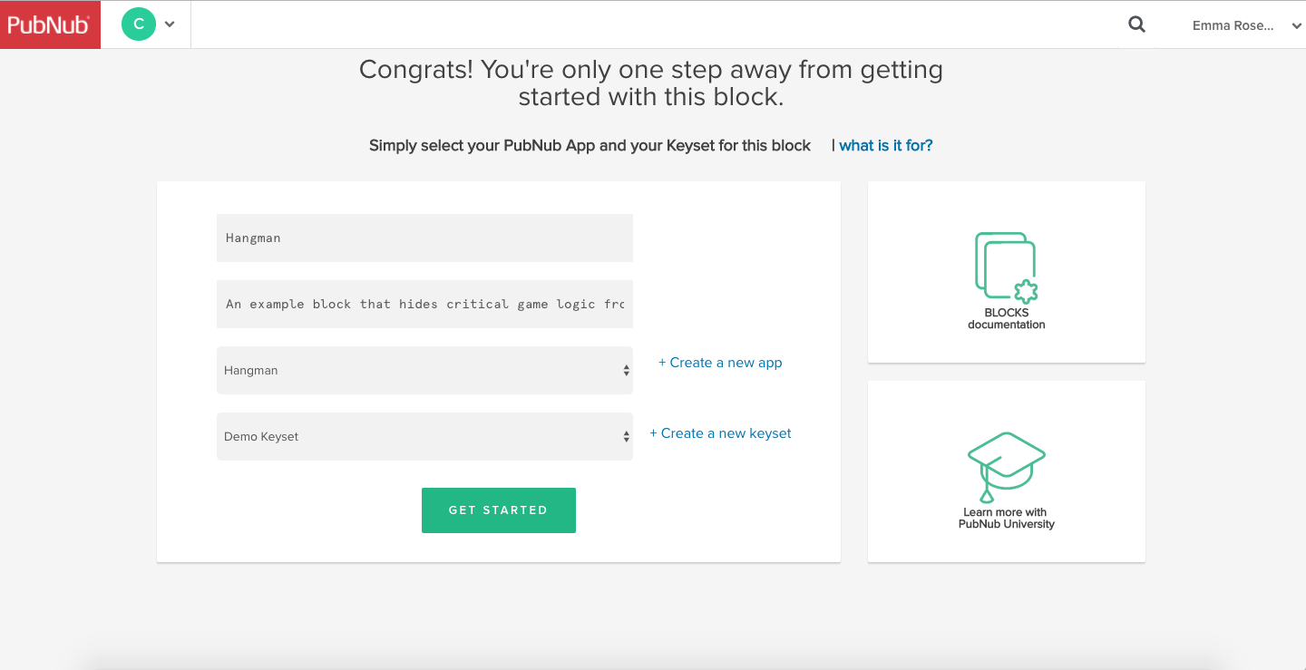The image size is (1306, 670).
Task: Open the Demo Keyset selector
Action: (x=424, y=436)
